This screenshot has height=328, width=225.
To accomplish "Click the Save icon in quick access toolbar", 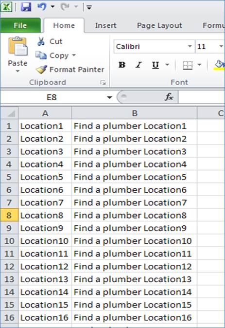I will (26, 7).
